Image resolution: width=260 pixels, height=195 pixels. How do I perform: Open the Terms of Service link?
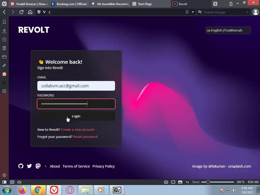click(x=76, y=166)
